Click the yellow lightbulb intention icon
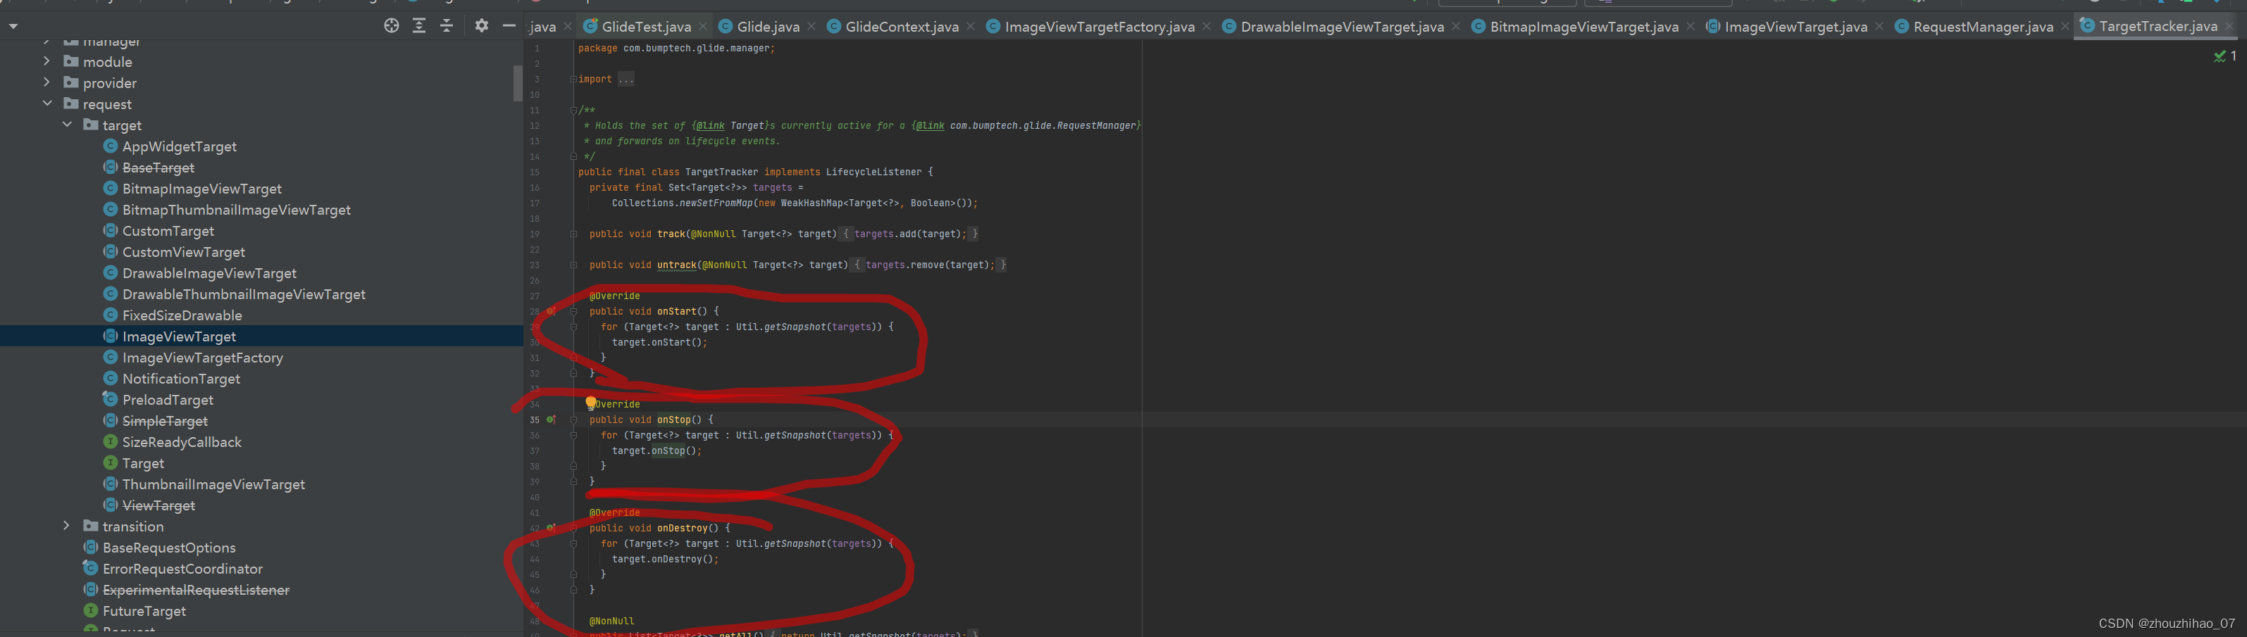The width and height of the screenshot is (2247, 637). point(592,403)
